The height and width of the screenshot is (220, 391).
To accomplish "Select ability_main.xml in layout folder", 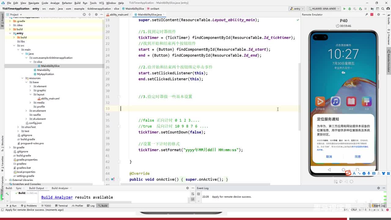I will click(50, 99).
